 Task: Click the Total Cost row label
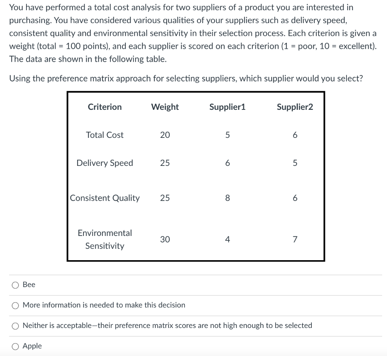[105, 135]
